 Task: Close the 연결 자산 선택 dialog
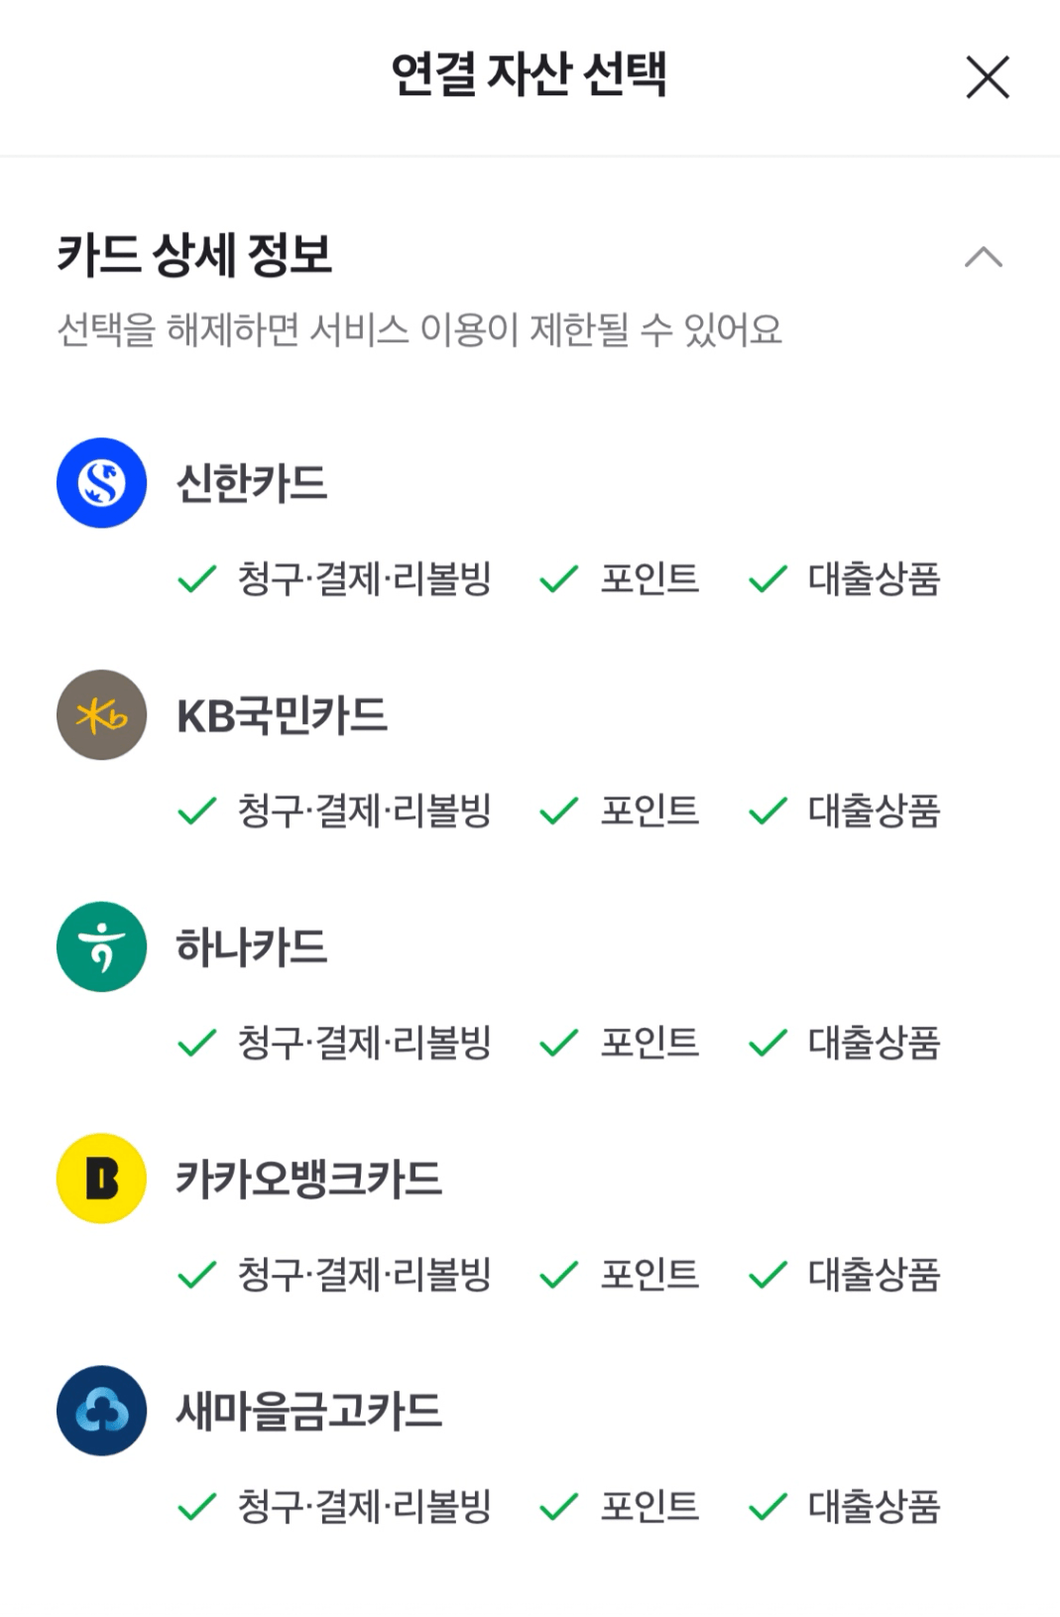987,77
